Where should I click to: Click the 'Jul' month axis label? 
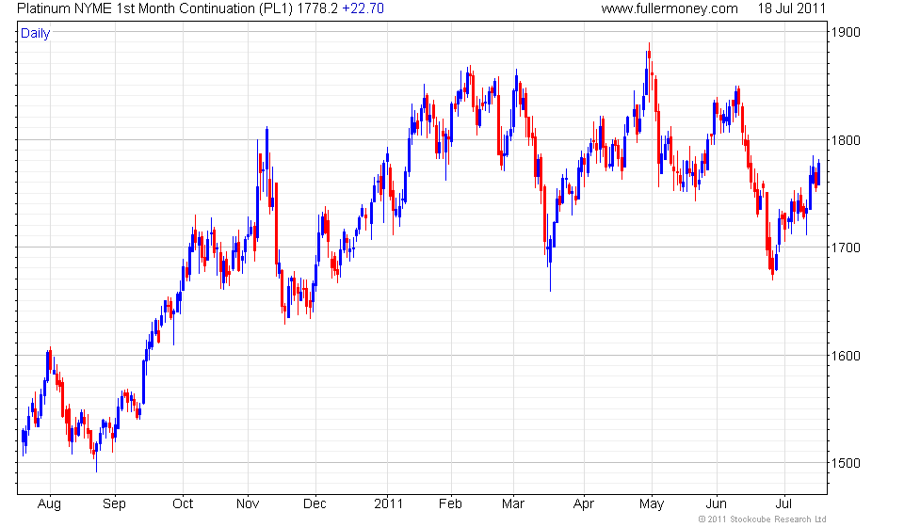point(783,503)
